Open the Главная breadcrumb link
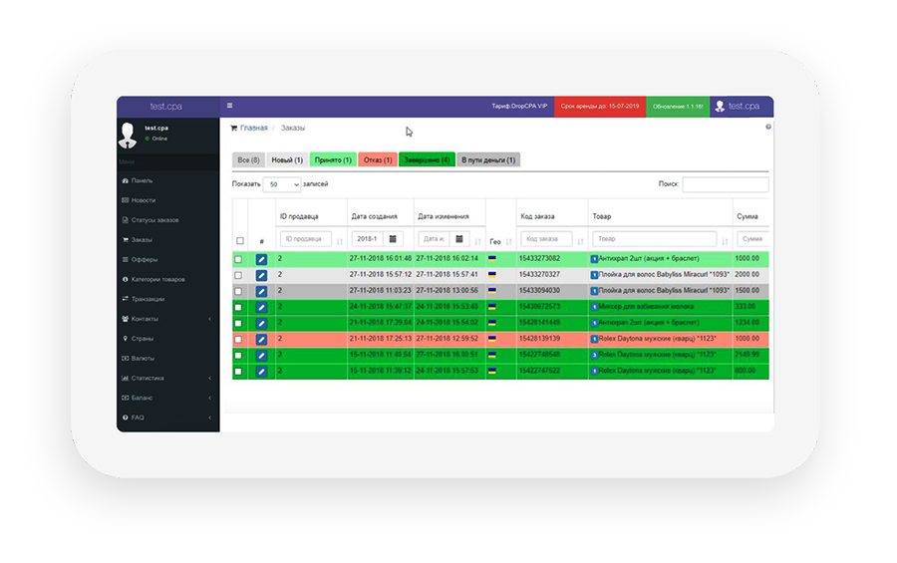The width and height of the screenshot is (897, 563). coord(253,129)
